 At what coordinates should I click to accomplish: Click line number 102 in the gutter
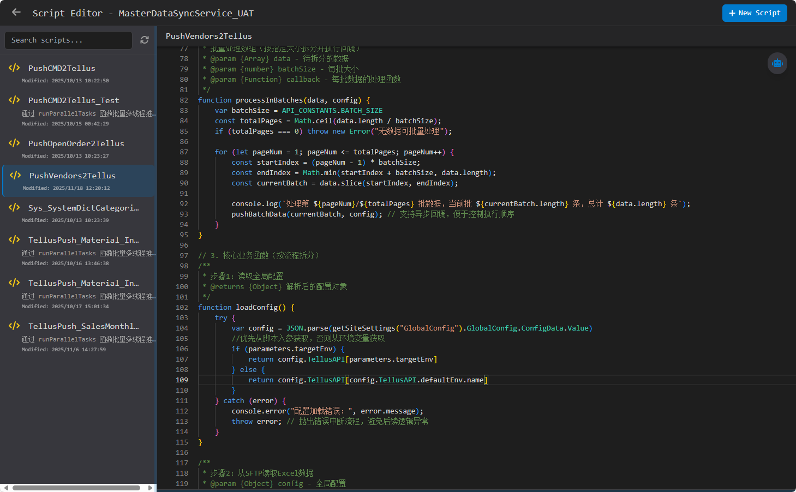coord(182,308)
